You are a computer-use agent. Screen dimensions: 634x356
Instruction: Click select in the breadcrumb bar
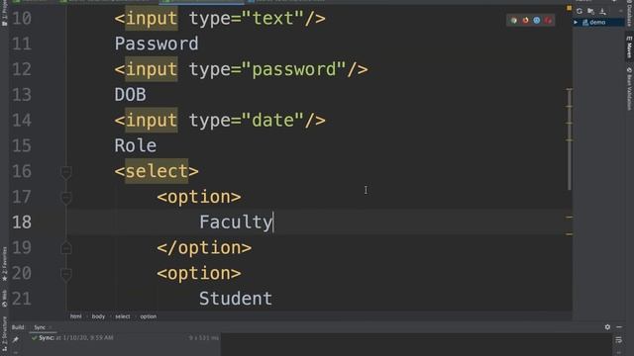tap(123, 316)
